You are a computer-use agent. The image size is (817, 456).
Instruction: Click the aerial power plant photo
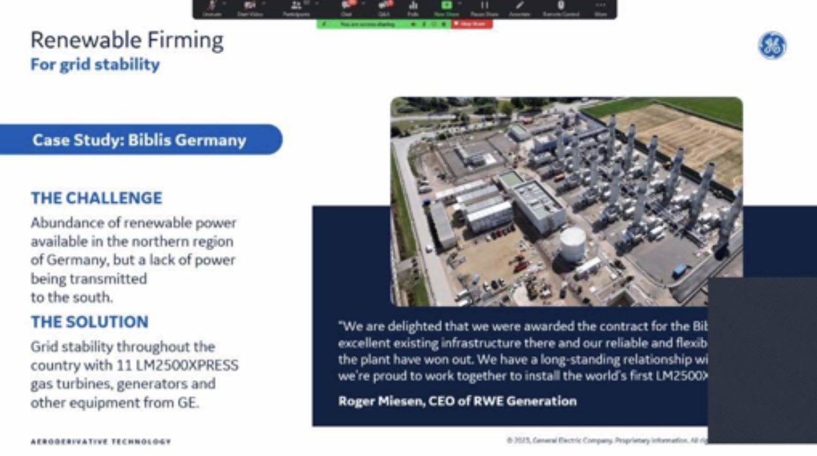click(567, 201)
